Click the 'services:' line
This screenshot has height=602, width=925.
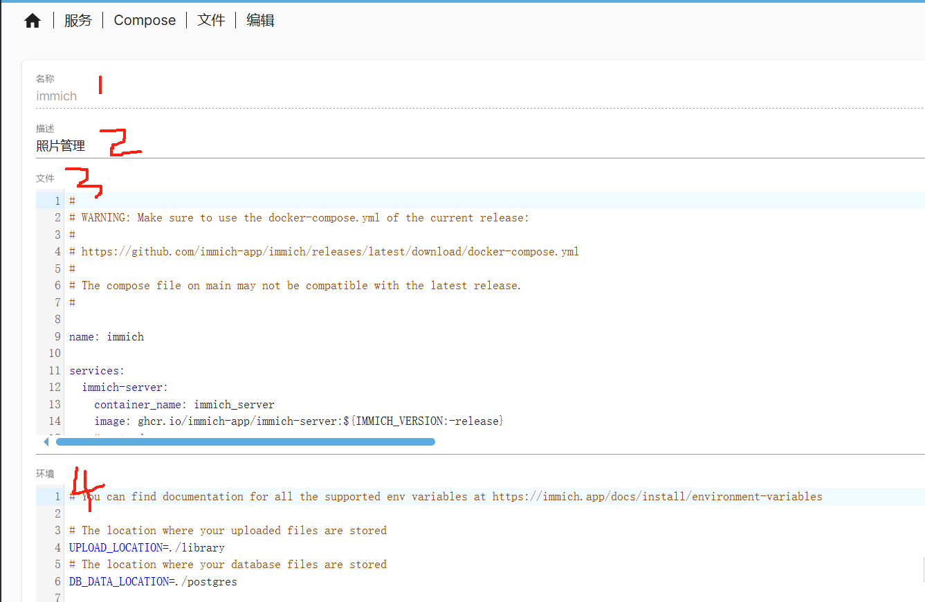(x=97, y=371)
